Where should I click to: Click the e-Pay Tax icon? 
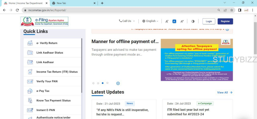[x=30, y=91]
